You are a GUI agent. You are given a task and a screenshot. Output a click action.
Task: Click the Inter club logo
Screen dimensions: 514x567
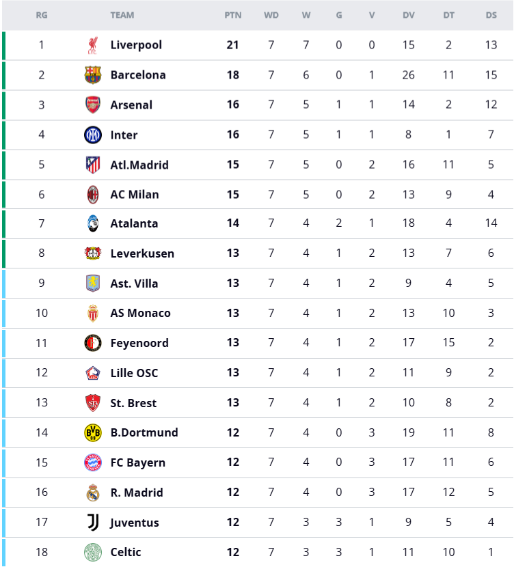pyautogui.click(x=92, y=135)
